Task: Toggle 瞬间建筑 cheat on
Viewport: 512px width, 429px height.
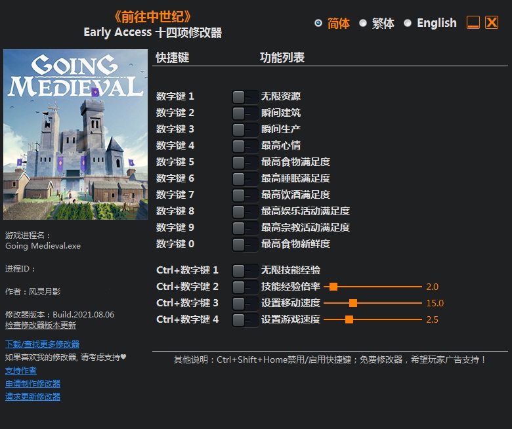Action: [244, 113]
